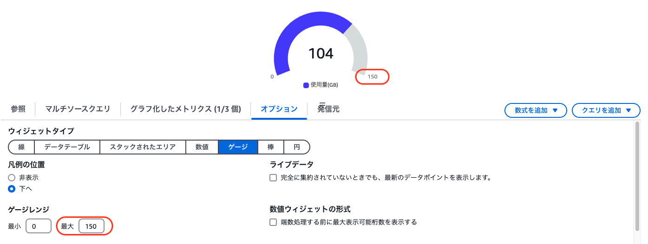Select the ゲージ widget type
This screenshot has width=648, height=244.
238,147
